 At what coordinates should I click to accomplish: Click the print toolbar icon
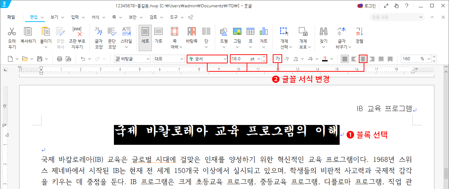60,59
